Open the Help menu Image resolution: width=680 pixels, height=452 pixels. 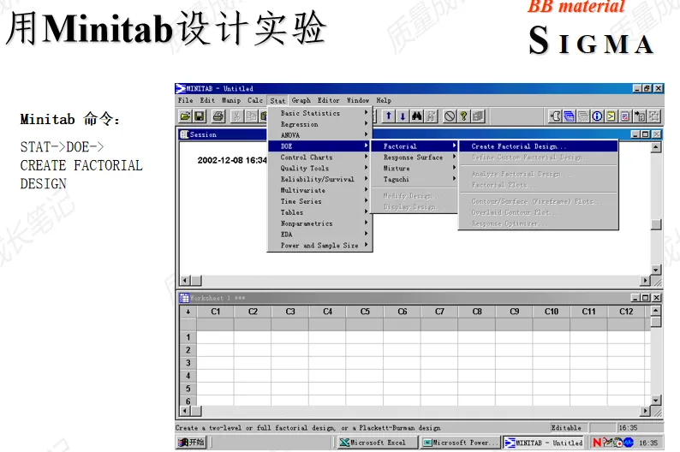384,100
